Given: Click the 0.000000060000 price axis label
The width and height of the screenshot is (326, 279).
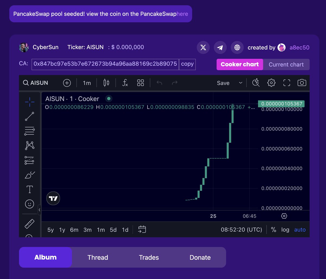Looking at the screenshot, I should click(282, 149).
